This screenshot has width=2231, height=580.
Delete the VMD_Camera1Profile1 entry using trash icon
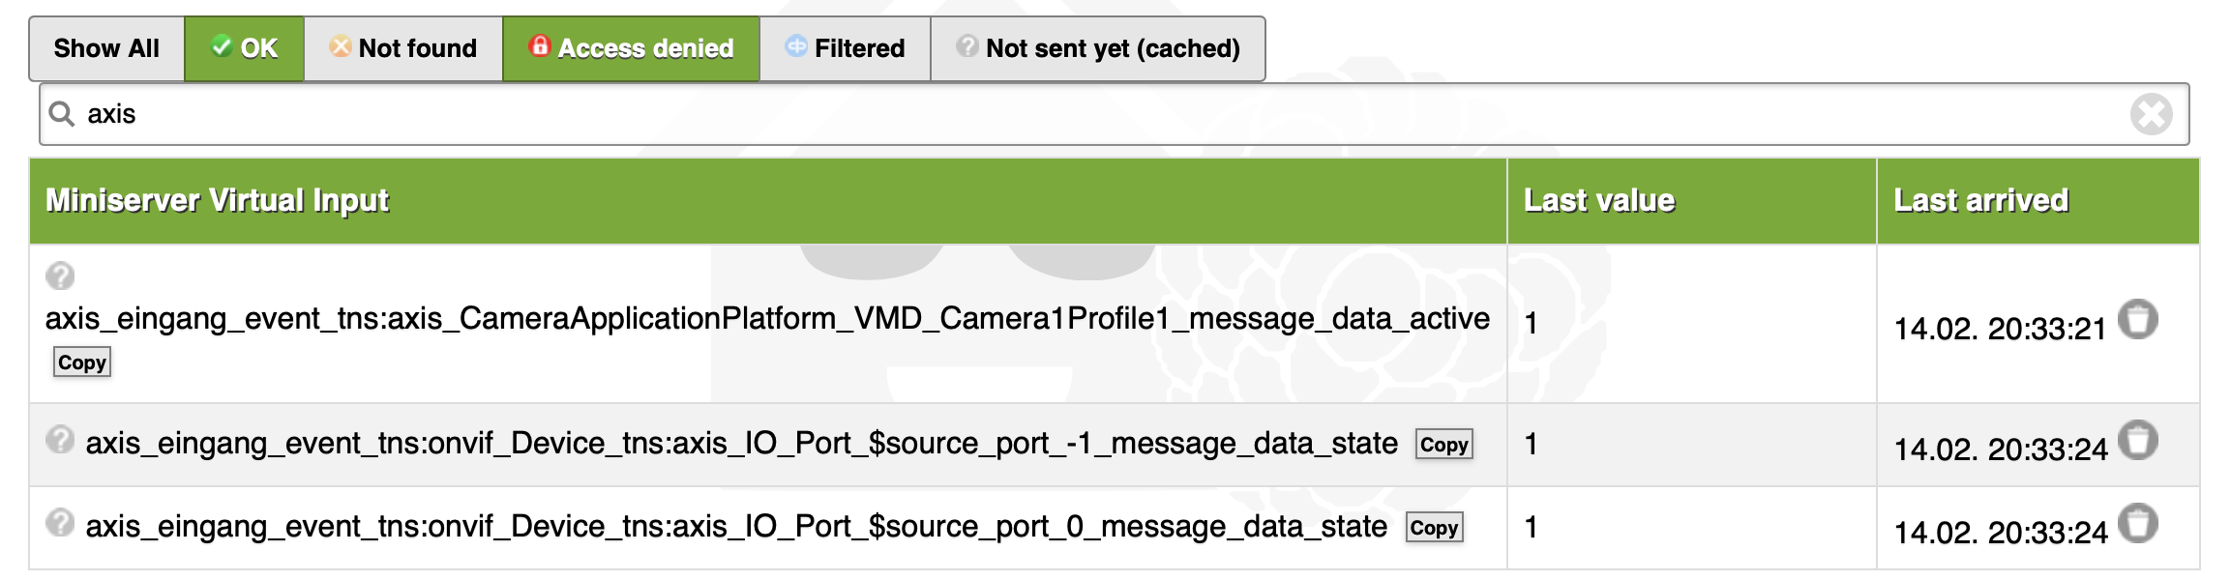[x=2137, y=320]
